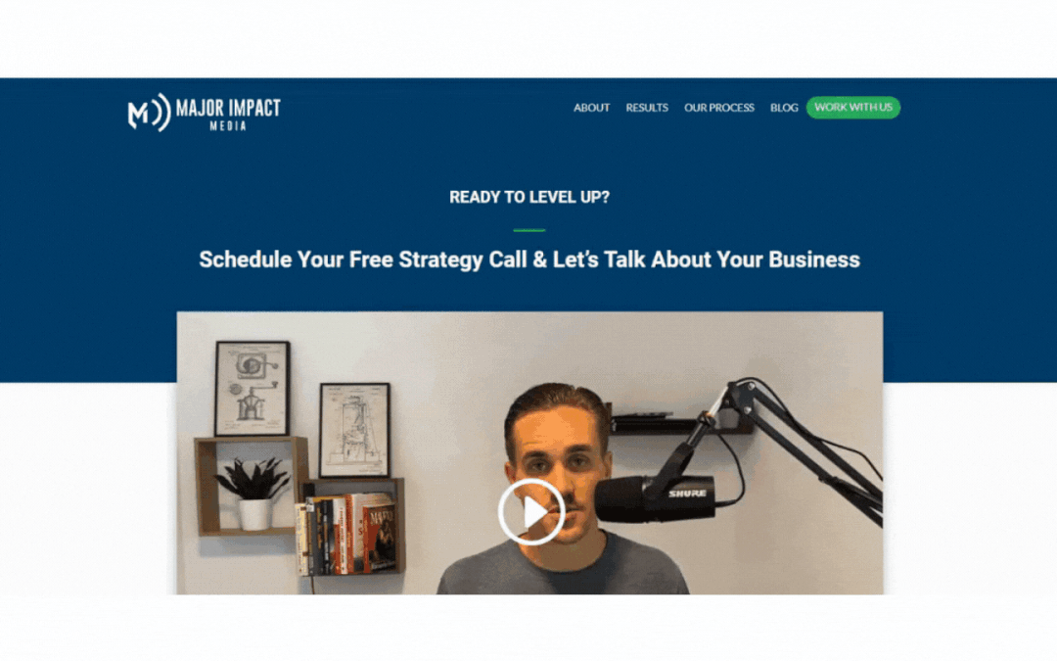Visit the BLOG link

[784, 108]
